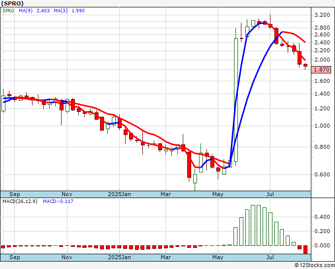Click the 0.200 MACD axis label
Image resolution: width=335 pixels, height=269 pixels.
tap(322, 231)
